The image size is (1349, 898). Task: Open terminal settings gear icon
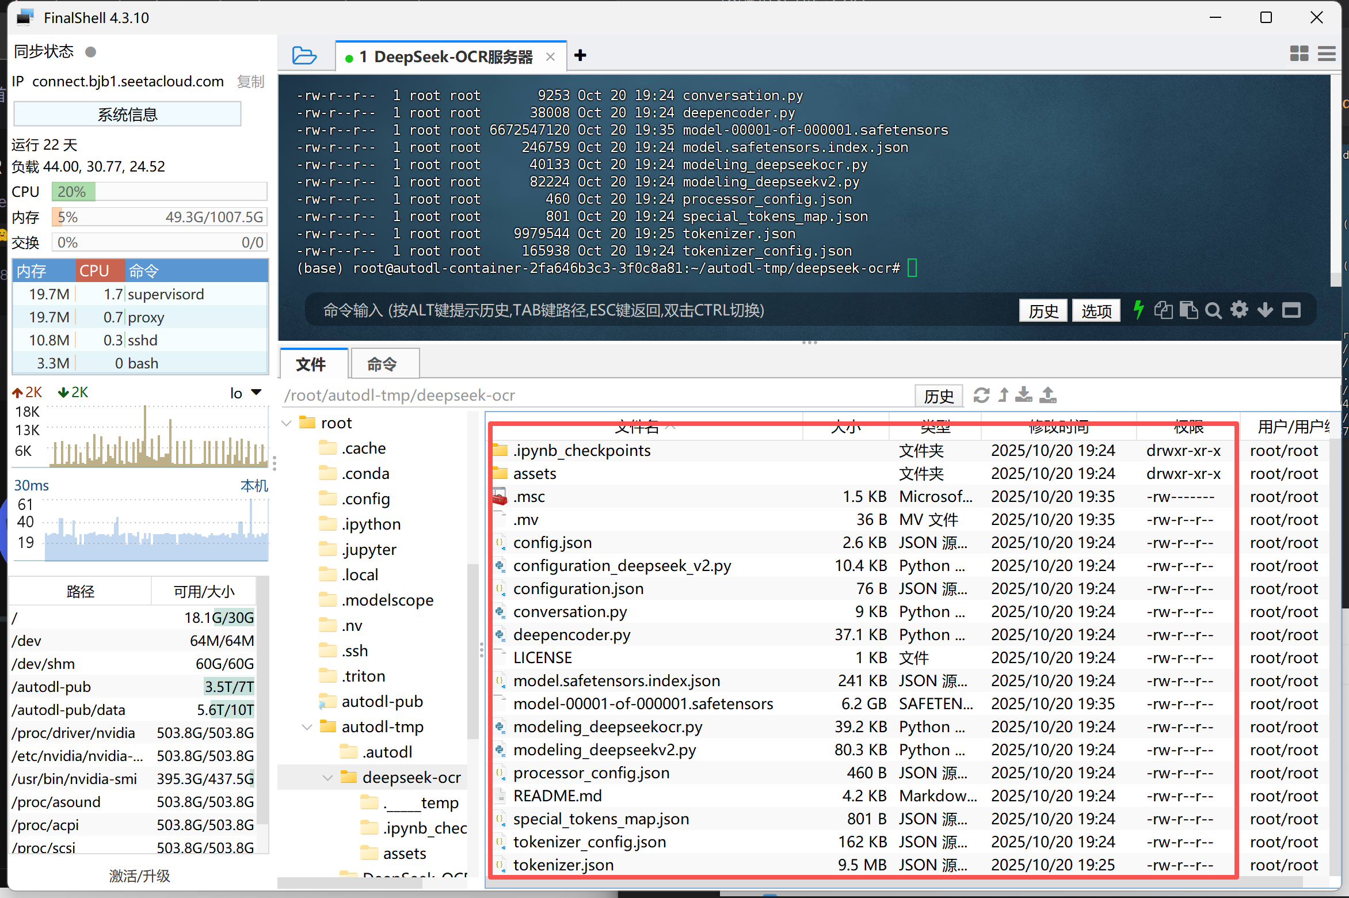pos(1239,310)
